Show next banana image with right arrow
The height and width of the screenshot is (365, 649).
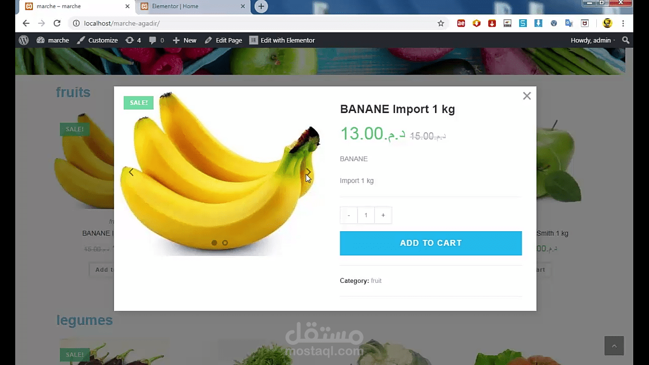(x=308, y=172)
